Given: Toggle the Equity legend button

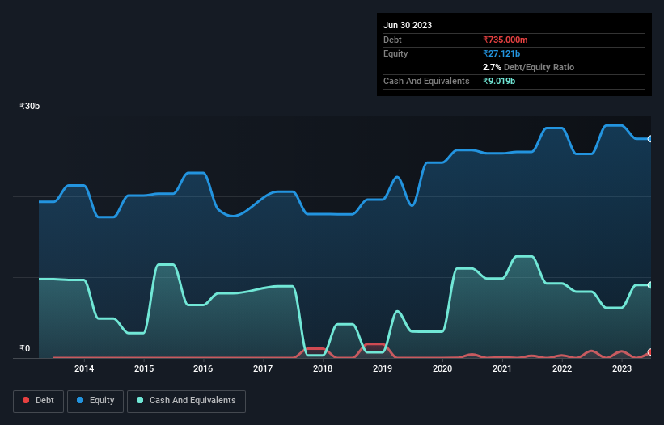Looking at the screenshot, I should pyautogui.click(x=95, y=401).
